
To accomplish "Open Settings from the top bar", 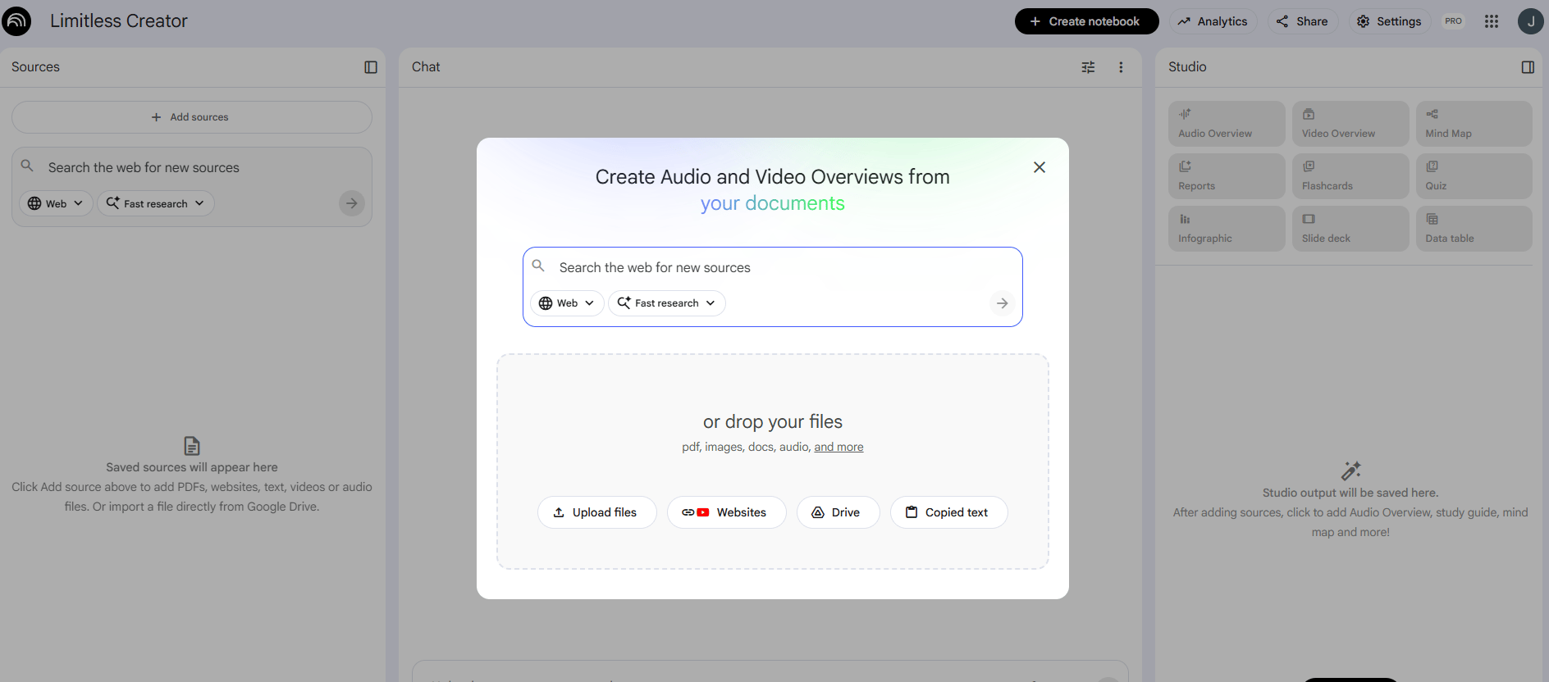I will click(1389, 21).
